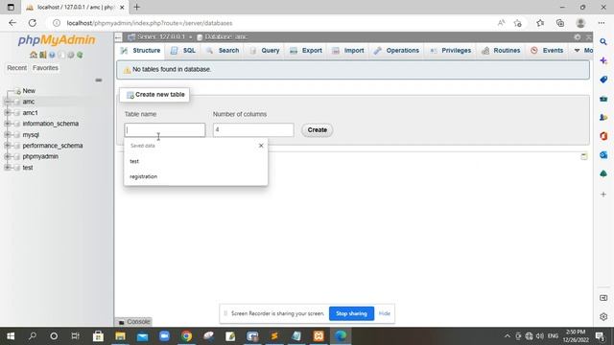614x345 pixels.
Task: Reload navigation panel with green icon
Action: [x=80, y=56]
